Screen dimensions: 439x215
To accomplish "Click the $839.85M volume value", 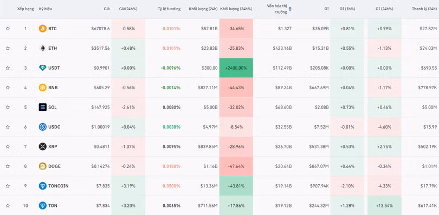I will point(208,146).
